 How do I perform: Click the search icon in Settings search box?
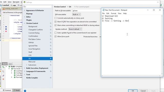pyautogui.click(x=25, y=7)
